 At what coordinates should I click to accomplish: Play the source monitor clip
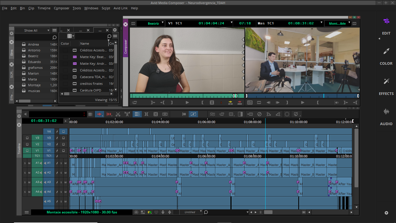(x=187, y=102)
